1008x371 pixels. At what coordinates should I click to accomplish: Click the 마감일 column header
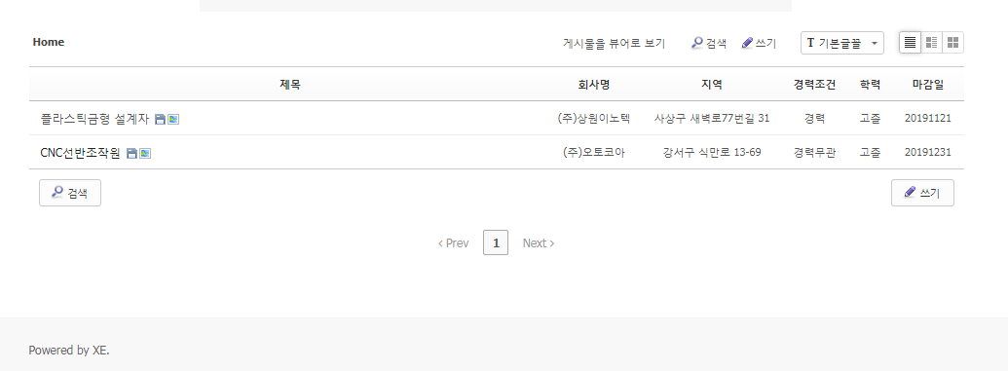coord(927,85)
